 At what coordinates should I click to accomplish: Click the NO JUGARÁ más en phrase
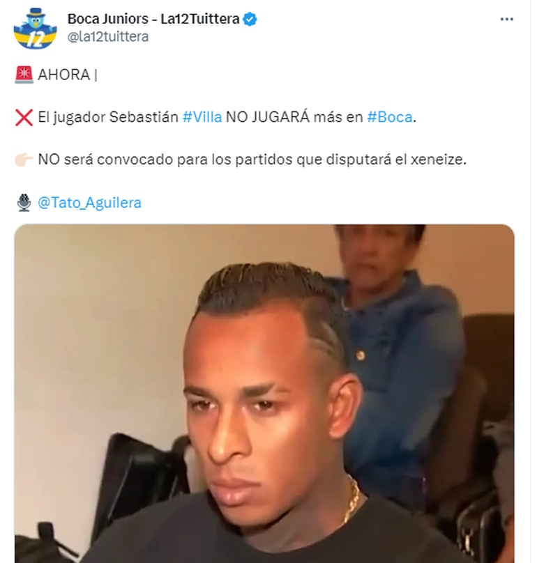click(294, 117)
